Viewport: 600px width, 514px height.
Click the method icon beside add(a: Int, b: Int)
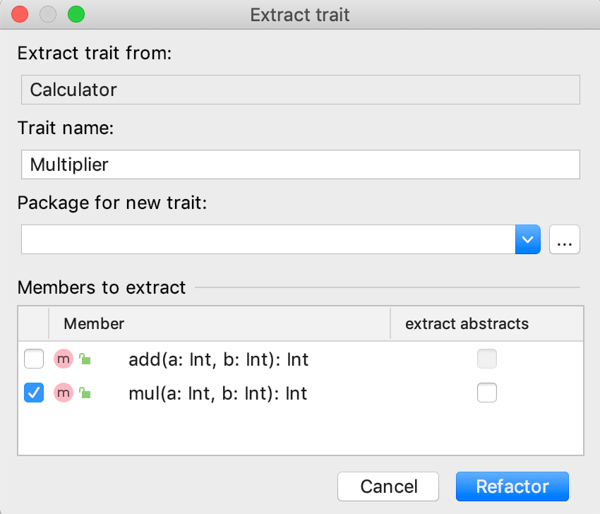(x=64, y=359)
